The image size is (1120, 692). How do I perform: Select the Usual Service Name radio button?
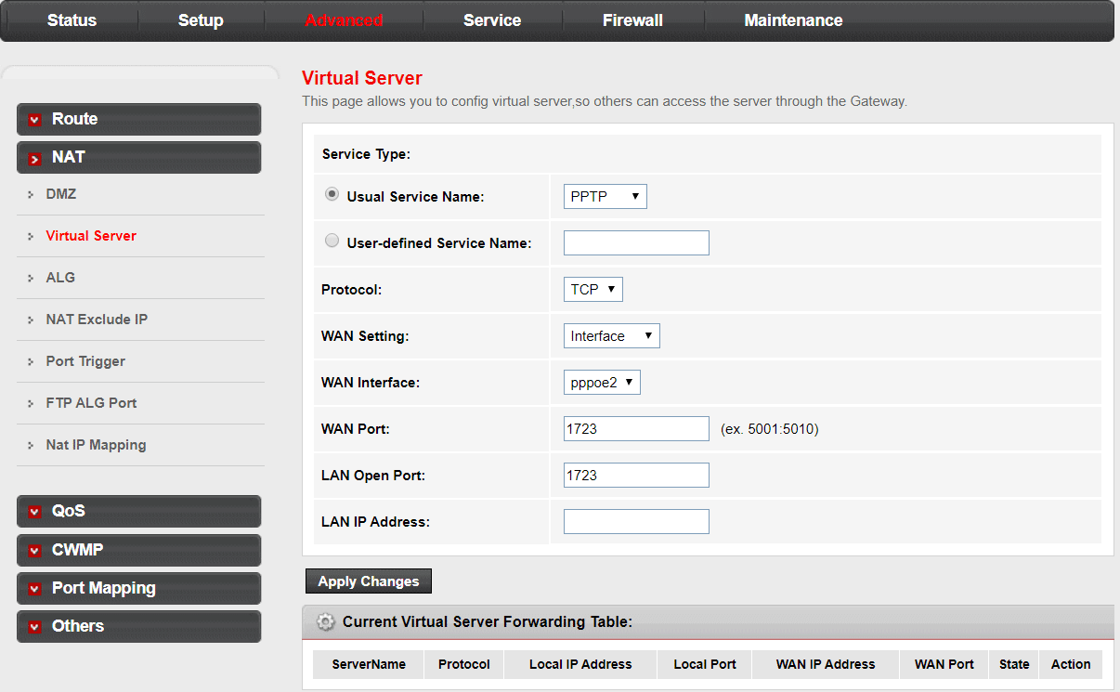click(332, 195)
